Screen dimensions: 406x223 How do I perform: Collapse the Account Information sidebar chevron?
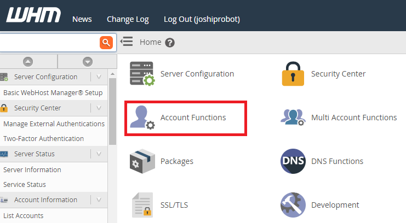[x=99, y=199]
